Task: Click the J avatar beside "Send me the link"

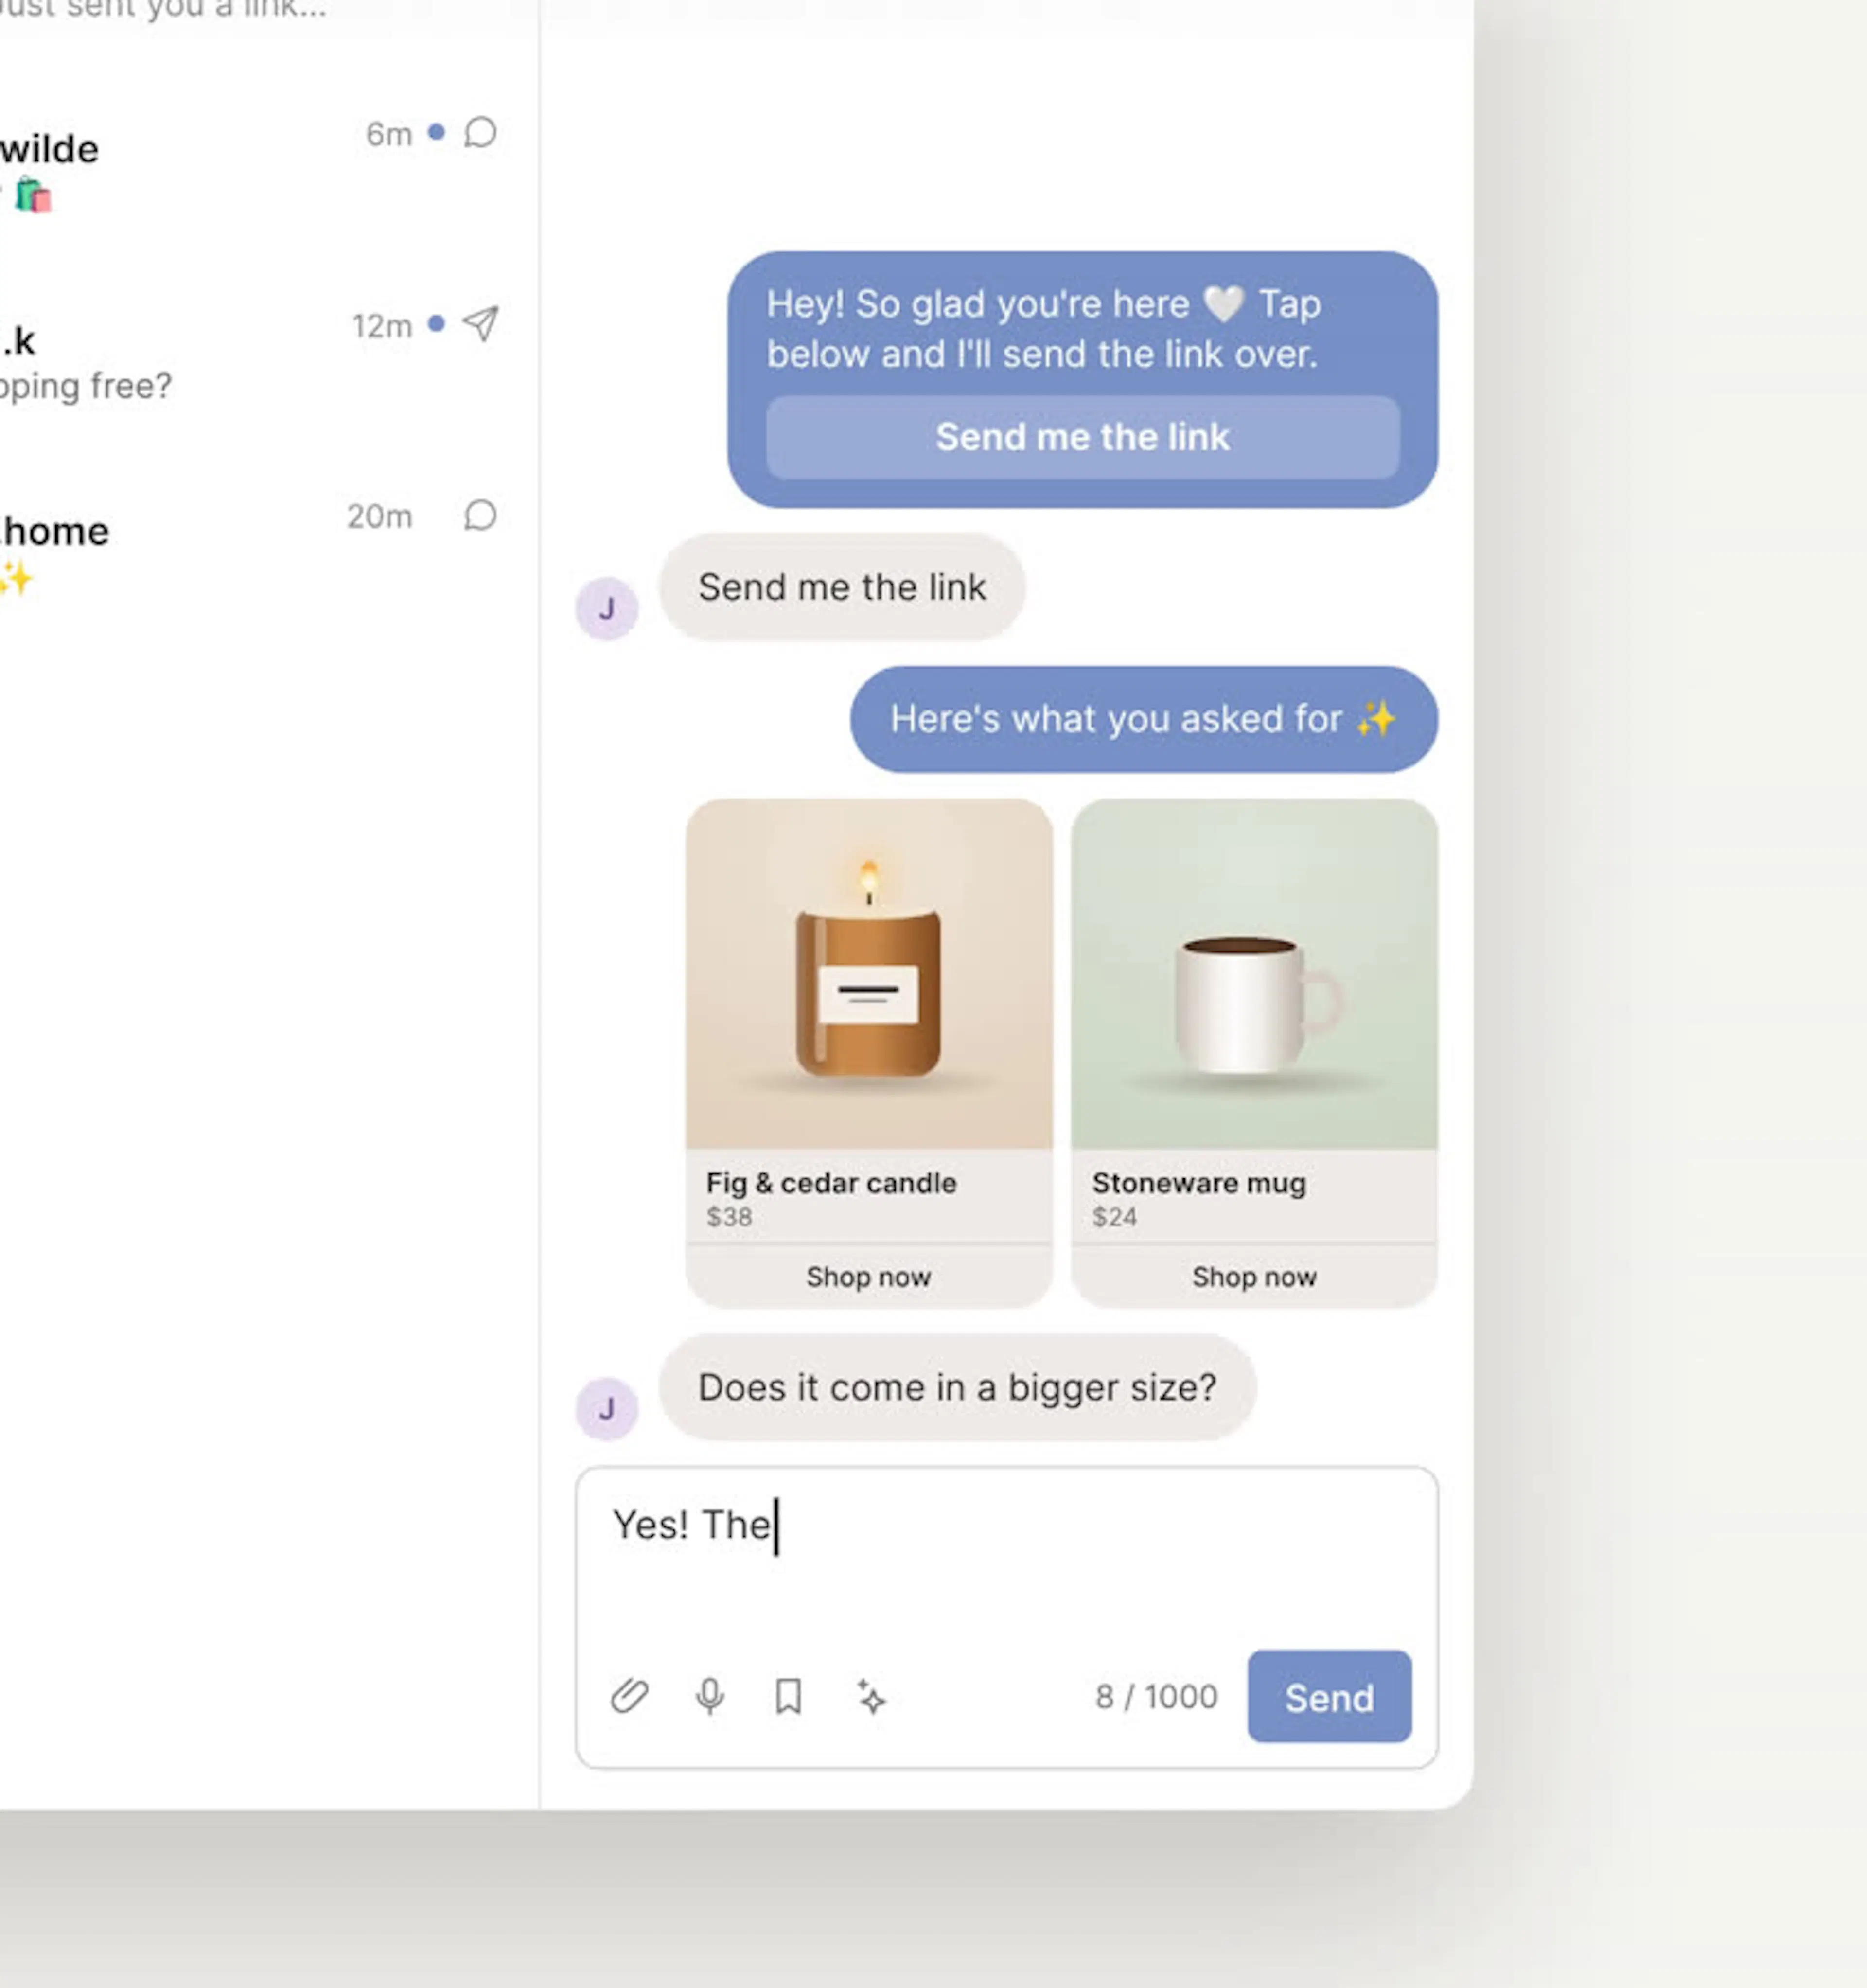Action: click(606, 608)
